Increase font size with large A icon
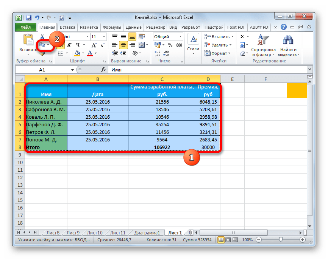The width and height of the screenshot is (328, 259). (x=94, y=45)
